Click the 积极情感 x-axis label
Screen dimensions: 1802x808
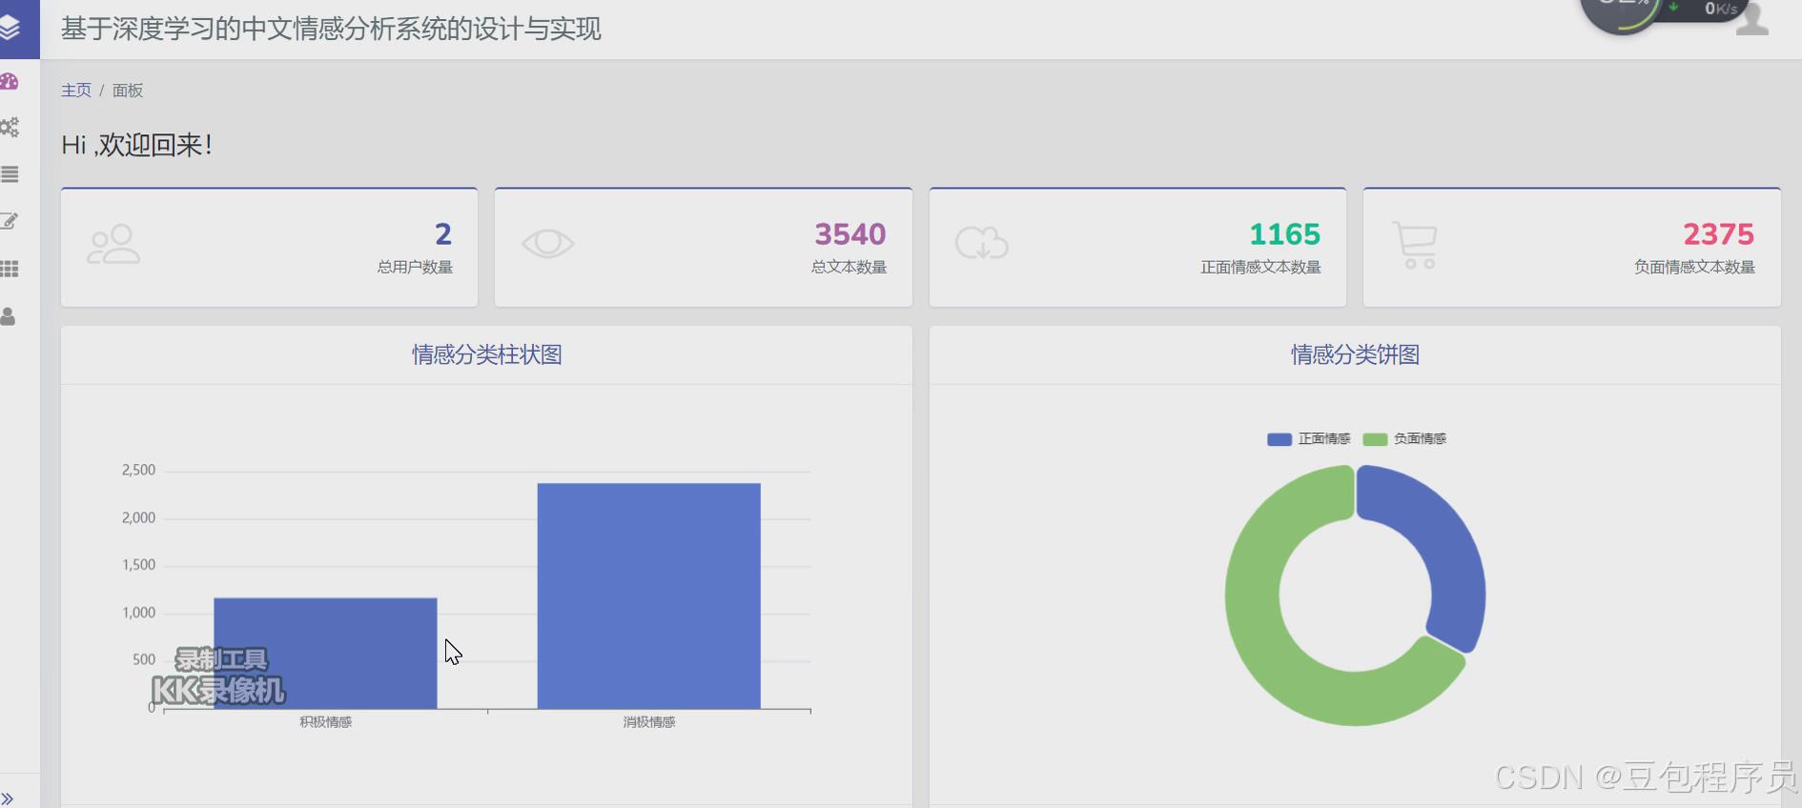[325, 722]
